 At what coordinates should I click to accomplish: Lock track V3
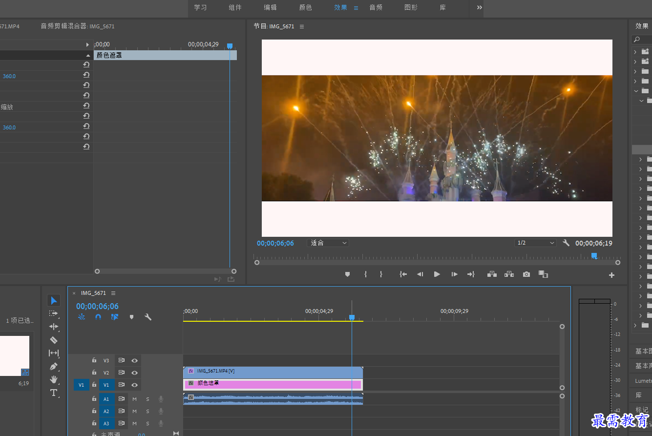coord(94,360)
